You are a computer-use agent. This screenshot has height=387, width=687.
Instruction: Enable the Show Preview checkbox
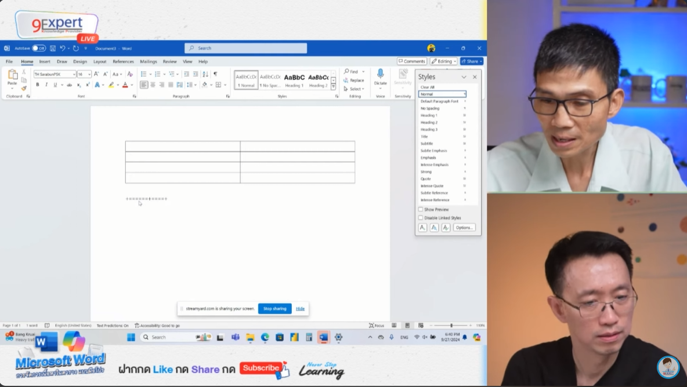(x=421, y=209)
